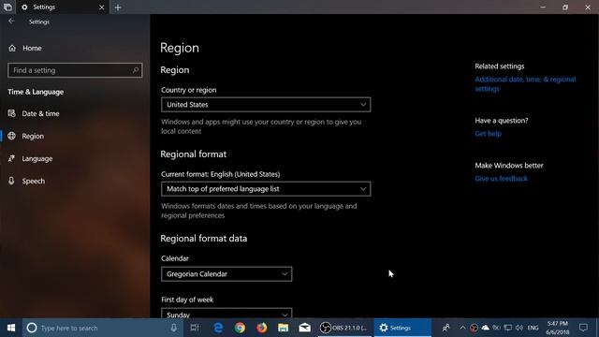Click the OneDrive cloud tray icon

[x=485, y=328]
